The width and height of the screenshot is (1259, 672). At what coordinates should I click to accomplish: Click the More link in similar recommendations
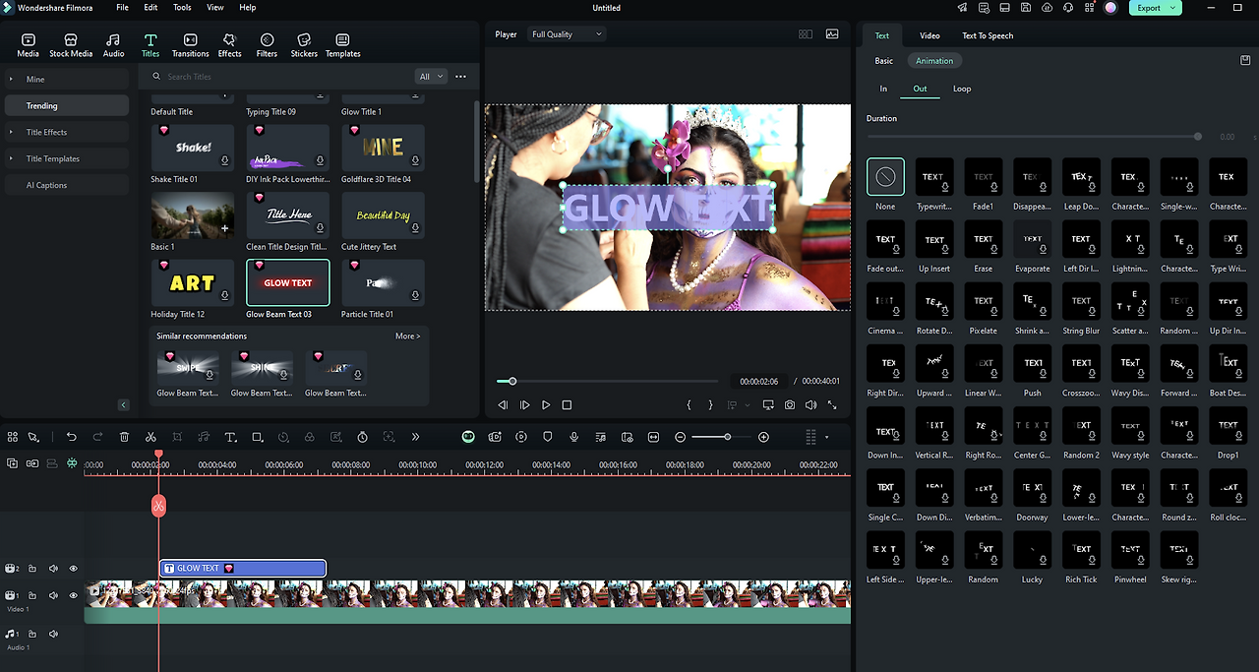coord(407,336)
